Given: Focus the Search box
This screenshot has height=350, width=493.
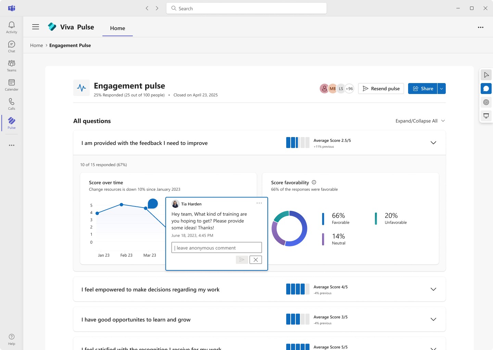Looking at the screenshot, I should [x=246, y=8].
